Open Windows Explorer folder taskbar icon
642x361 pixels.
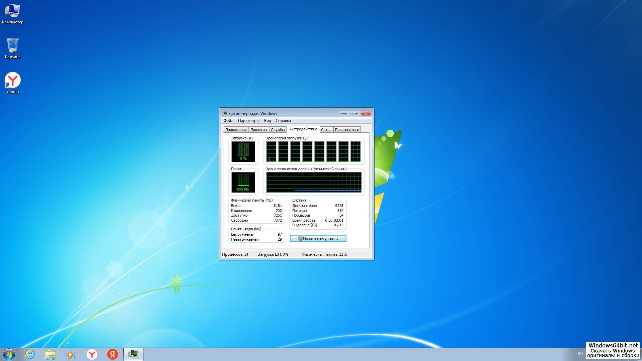click(50, 354)
